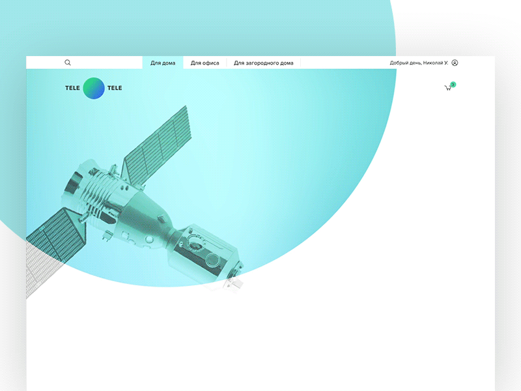Click the greeting "Добрый день, Николай У."
Image resolution: width=521 pixels, height=391 pixels.
coord(419,63)
